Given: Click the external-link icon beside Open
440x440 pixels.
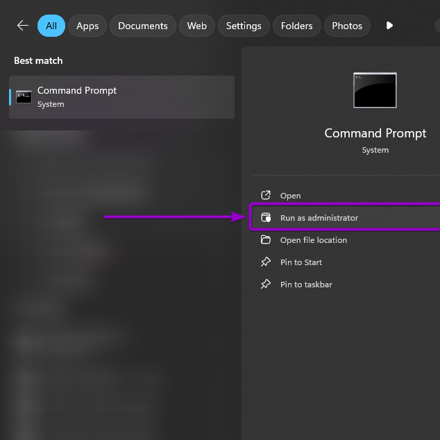Looking at the screenshot, I should 265,196.
